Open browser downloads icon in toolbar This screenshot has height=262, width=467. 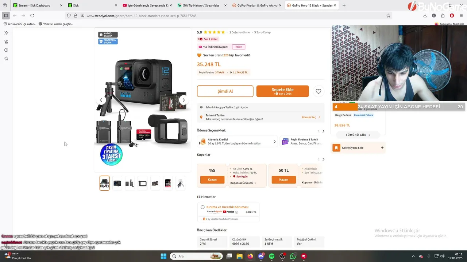(425, 16)
